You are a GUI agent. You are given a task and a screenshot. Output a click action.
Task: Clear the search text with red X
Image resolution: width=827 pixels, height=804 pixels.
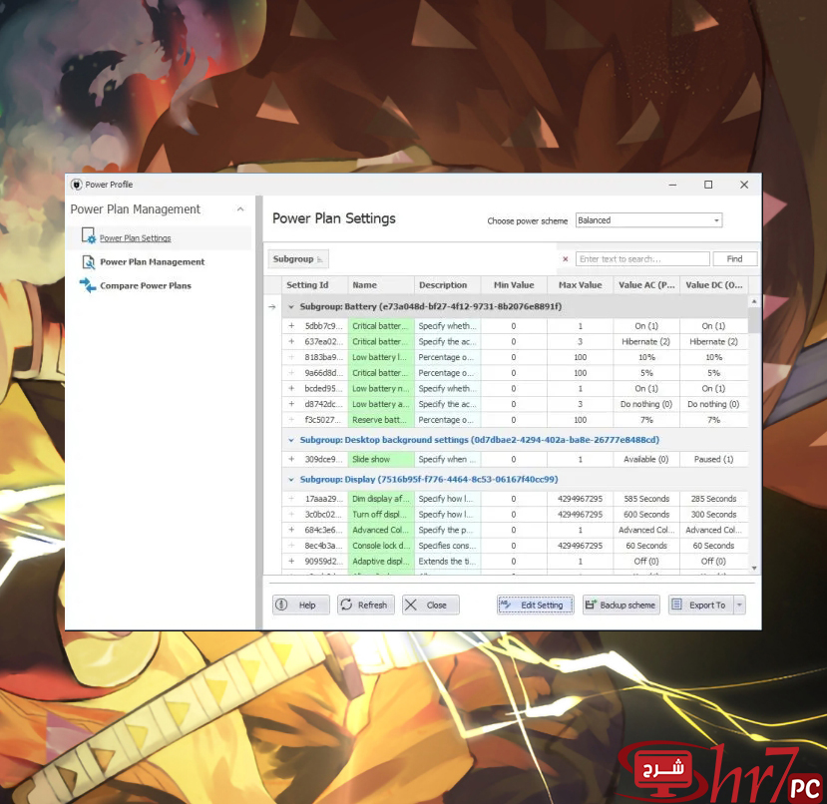click(x=566, y=259)
